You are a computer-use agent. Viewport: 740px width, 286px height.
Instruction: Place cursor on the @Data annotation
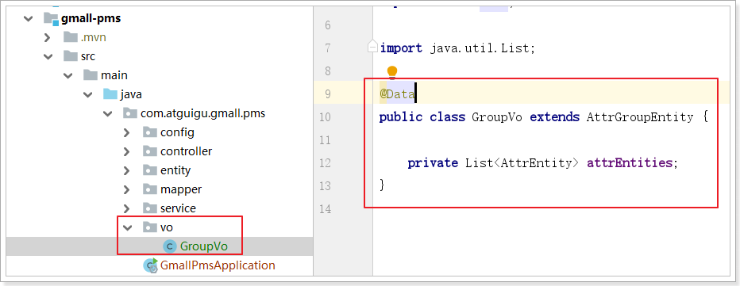click(397, 94)
